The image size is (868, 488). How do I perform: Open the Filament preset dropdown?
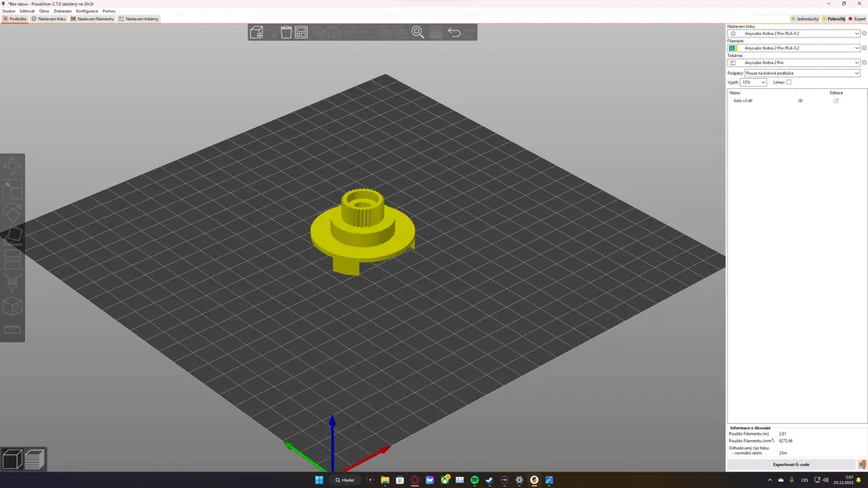pyautogui.click(x=794, y=48)
